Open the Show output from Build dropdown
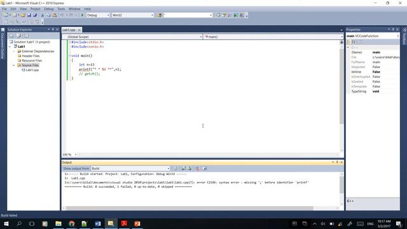The height and width of the screenshot is (229, 407). click(168, 169)
